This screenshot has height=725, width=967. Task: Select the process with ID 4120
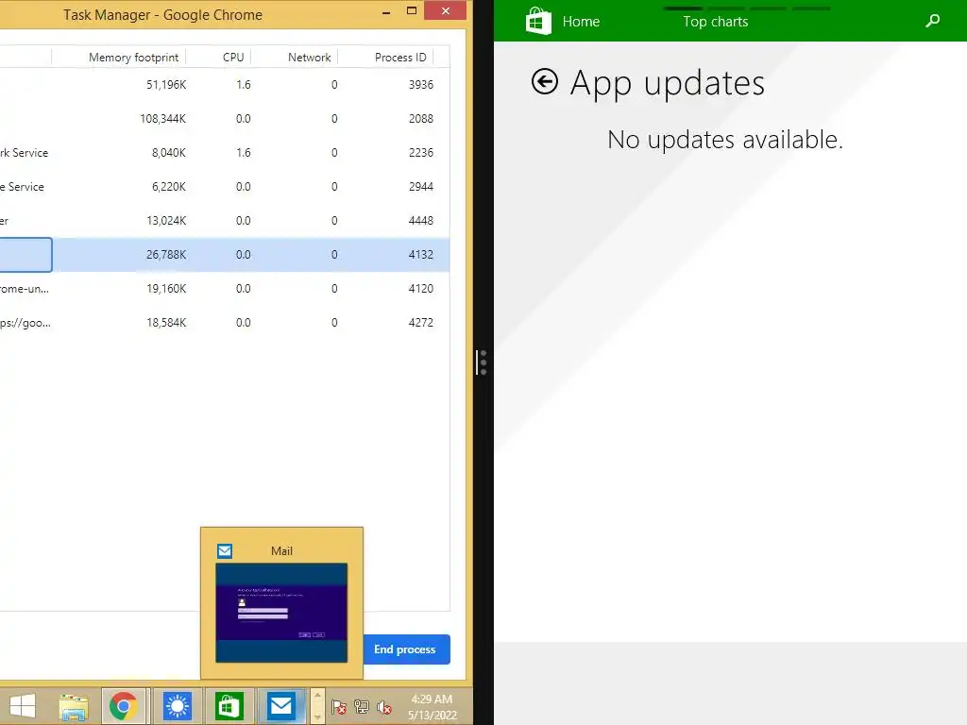tap(225, 288)
